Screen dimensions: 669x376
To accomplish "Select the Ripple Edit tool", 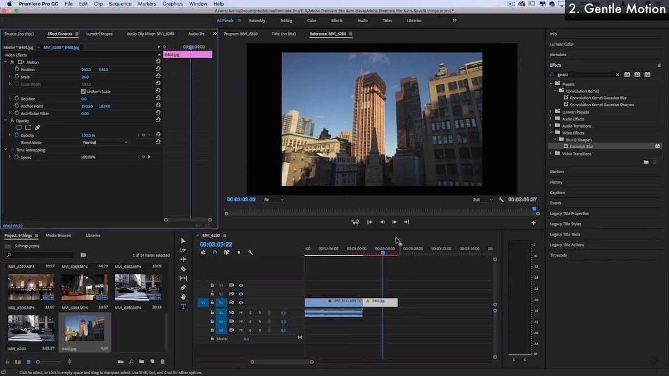I will pyautogui.click(x=183, y=260).
